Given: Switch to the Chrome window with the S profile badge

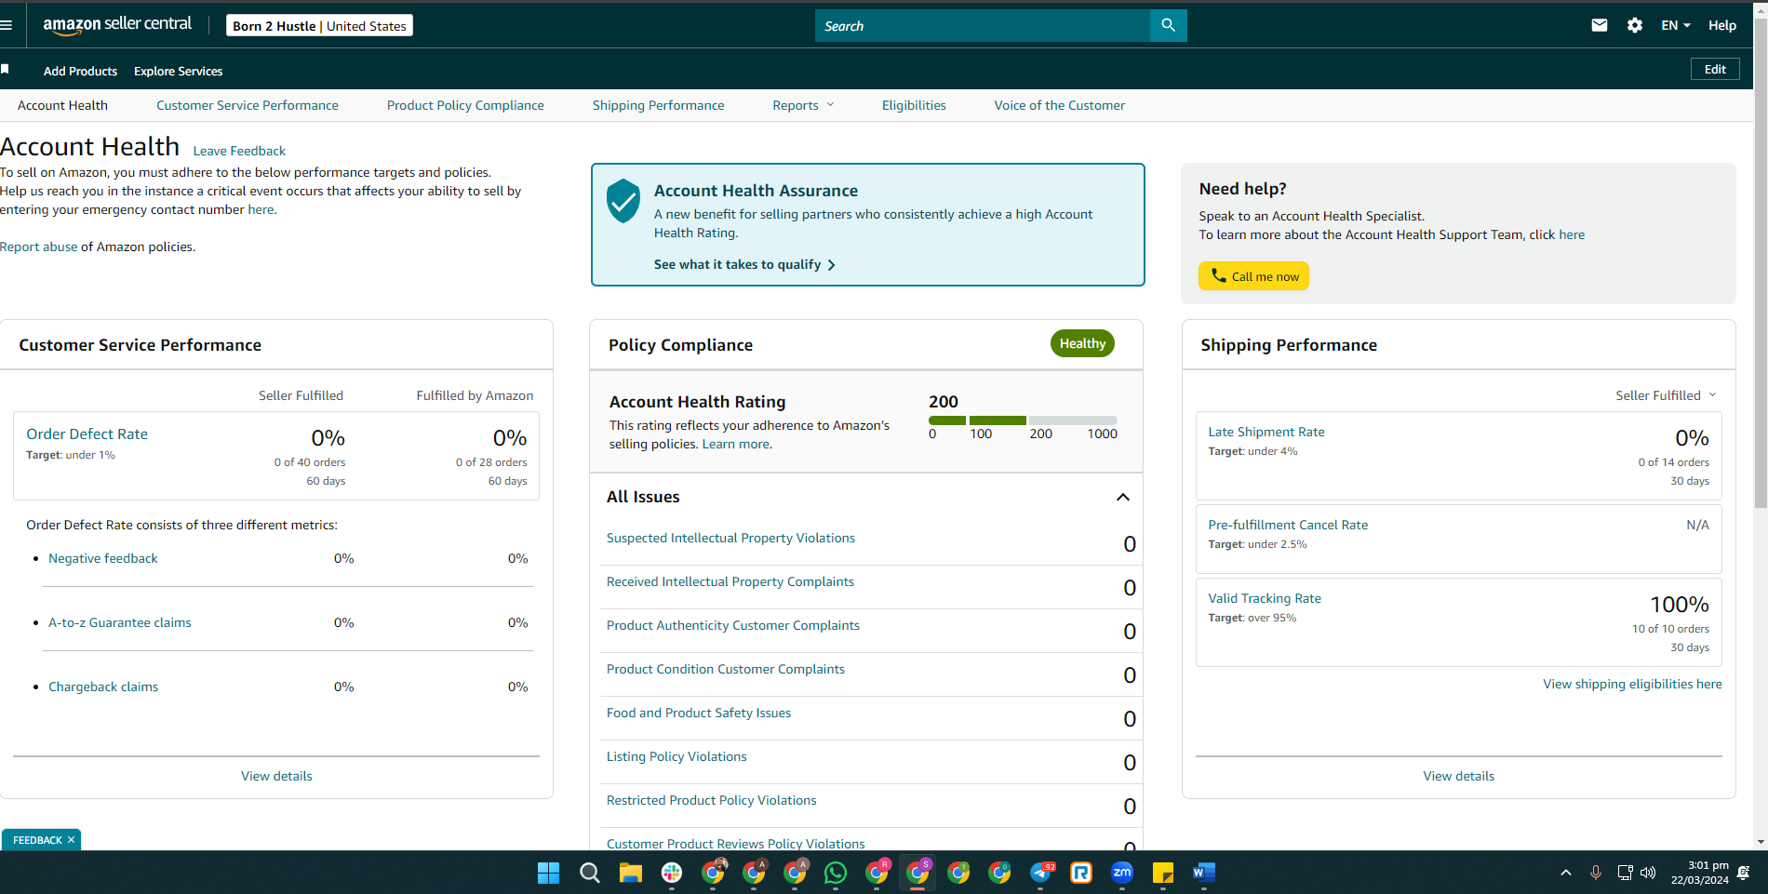Looking at the screenshot, I should point(917,873).
